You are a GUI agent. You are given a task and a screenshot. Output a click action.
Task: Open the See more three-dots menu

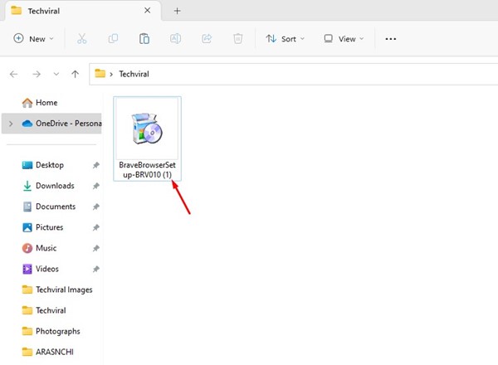(x=390, y=39)
